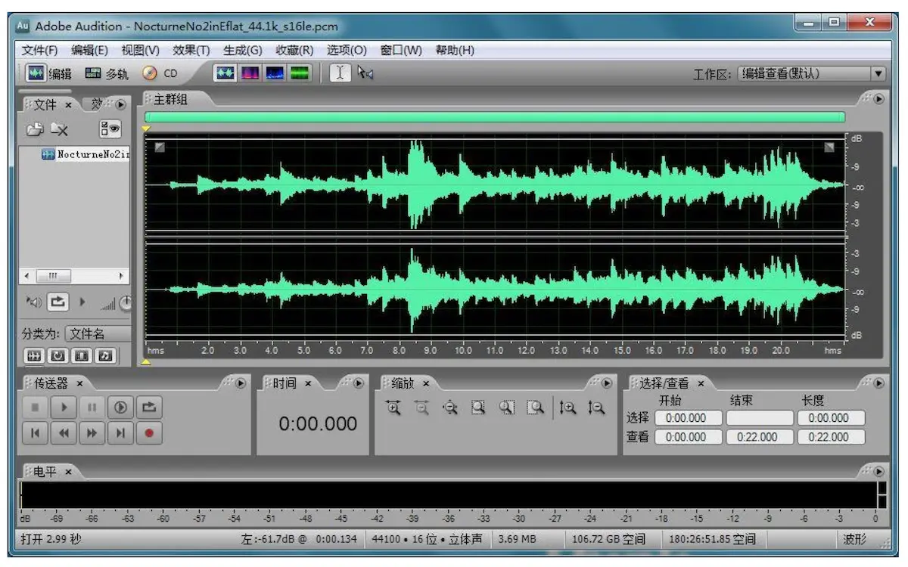
Task: Open 时间 panel options arrow
Action: coord(359,383)
